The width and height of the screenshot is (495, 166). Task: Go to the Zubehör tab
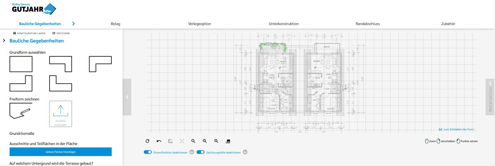click(x=448, y=24)
